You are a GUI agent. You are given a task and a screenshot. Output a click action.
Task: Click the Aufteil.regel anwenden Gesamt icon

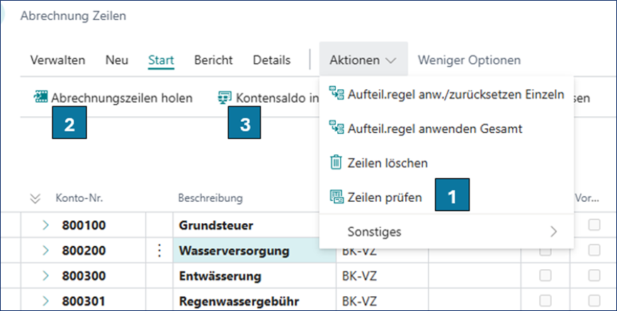[336, 128]
